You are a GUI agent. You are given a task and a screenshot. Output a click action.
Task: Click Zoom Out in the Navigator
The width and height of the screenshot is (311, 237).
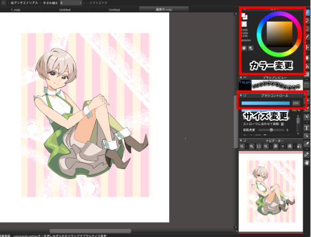point(266,146)
